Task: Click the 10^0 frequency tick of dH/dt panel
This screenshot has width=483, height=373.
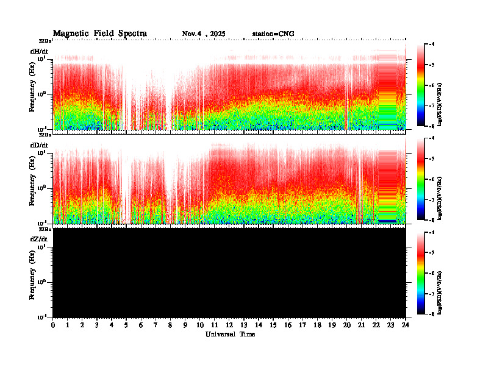Action: 41,94
